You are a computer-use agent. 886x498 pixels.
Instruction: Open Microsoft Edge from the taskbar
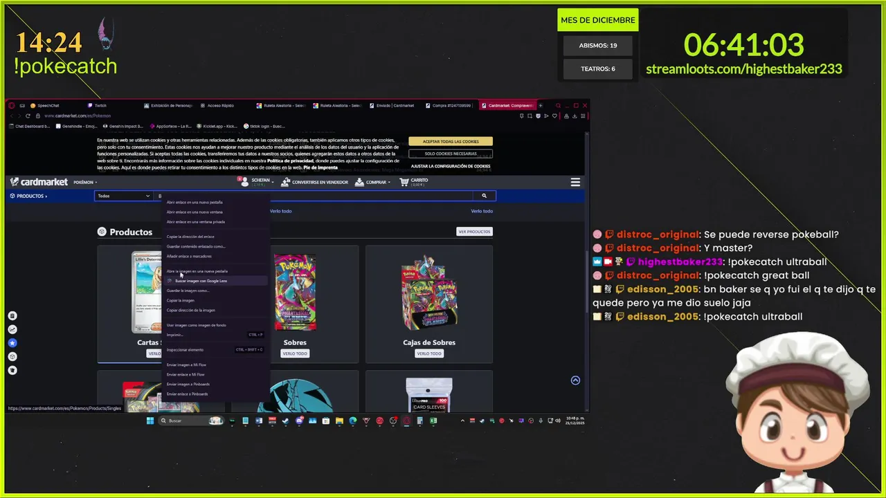click(353, 421)
